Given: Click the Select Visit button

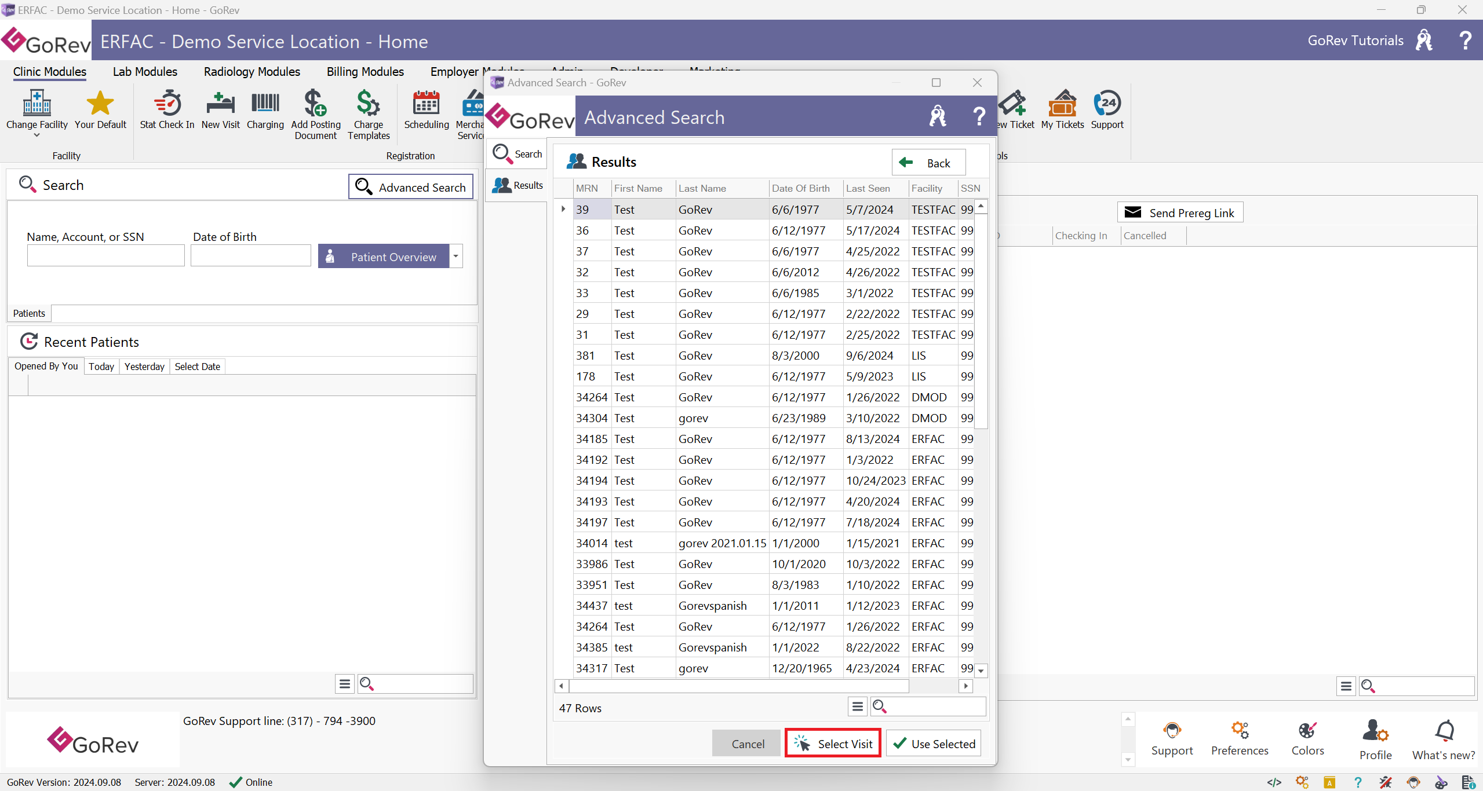Looking at the screenshot, I should click(833, 744).
